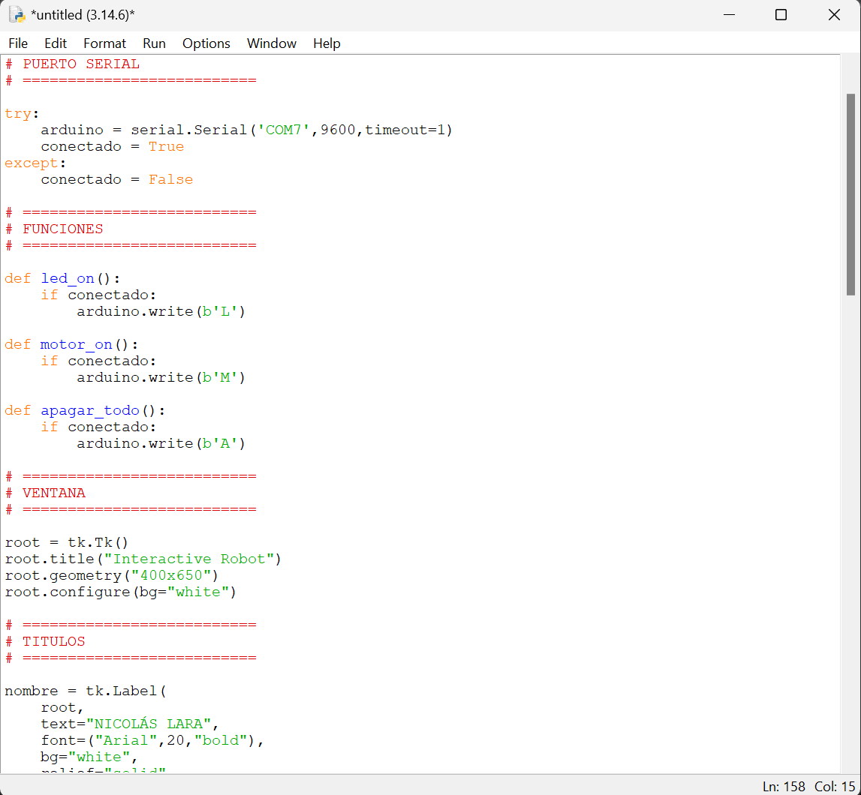Click the '# FUNCIONES' comment

click(54, 229)
